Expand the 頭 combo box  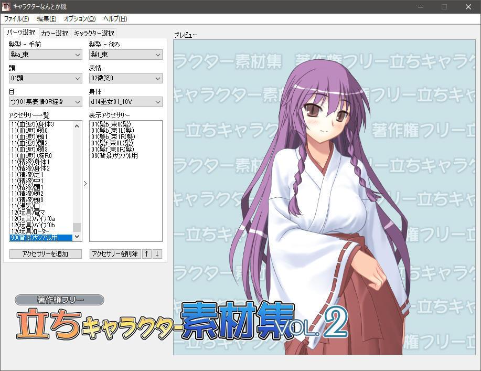46,78
